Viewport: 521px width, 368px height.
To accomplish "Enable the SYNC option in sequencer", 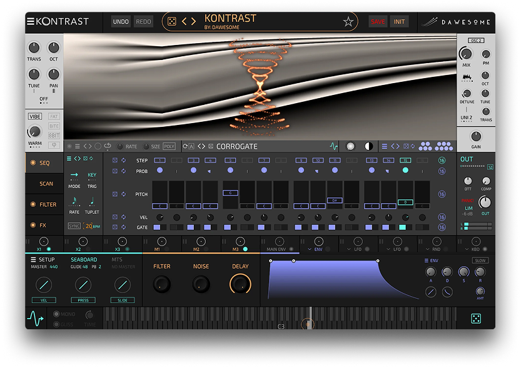I will point(74,226).
